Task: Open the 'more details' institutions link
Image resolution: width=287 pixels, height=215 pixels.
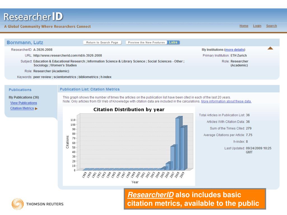Action: [235, 50]
